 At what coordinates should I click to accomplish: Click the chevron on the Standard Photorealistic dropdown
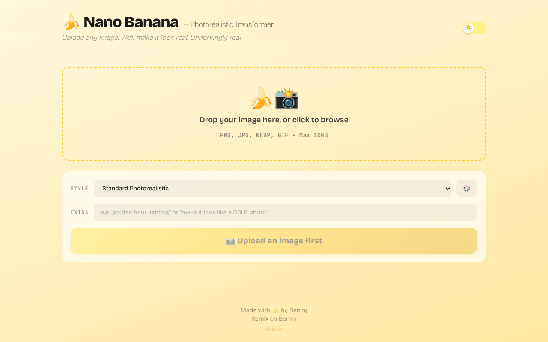pyautogui.click(x=447, y=189)
